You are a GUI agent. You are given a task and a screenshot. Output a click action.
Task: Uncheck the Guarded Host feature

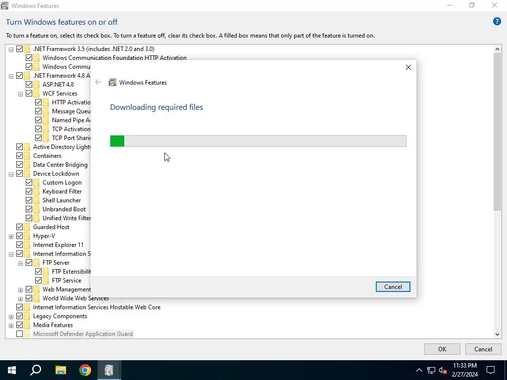(x=19, y=227)
